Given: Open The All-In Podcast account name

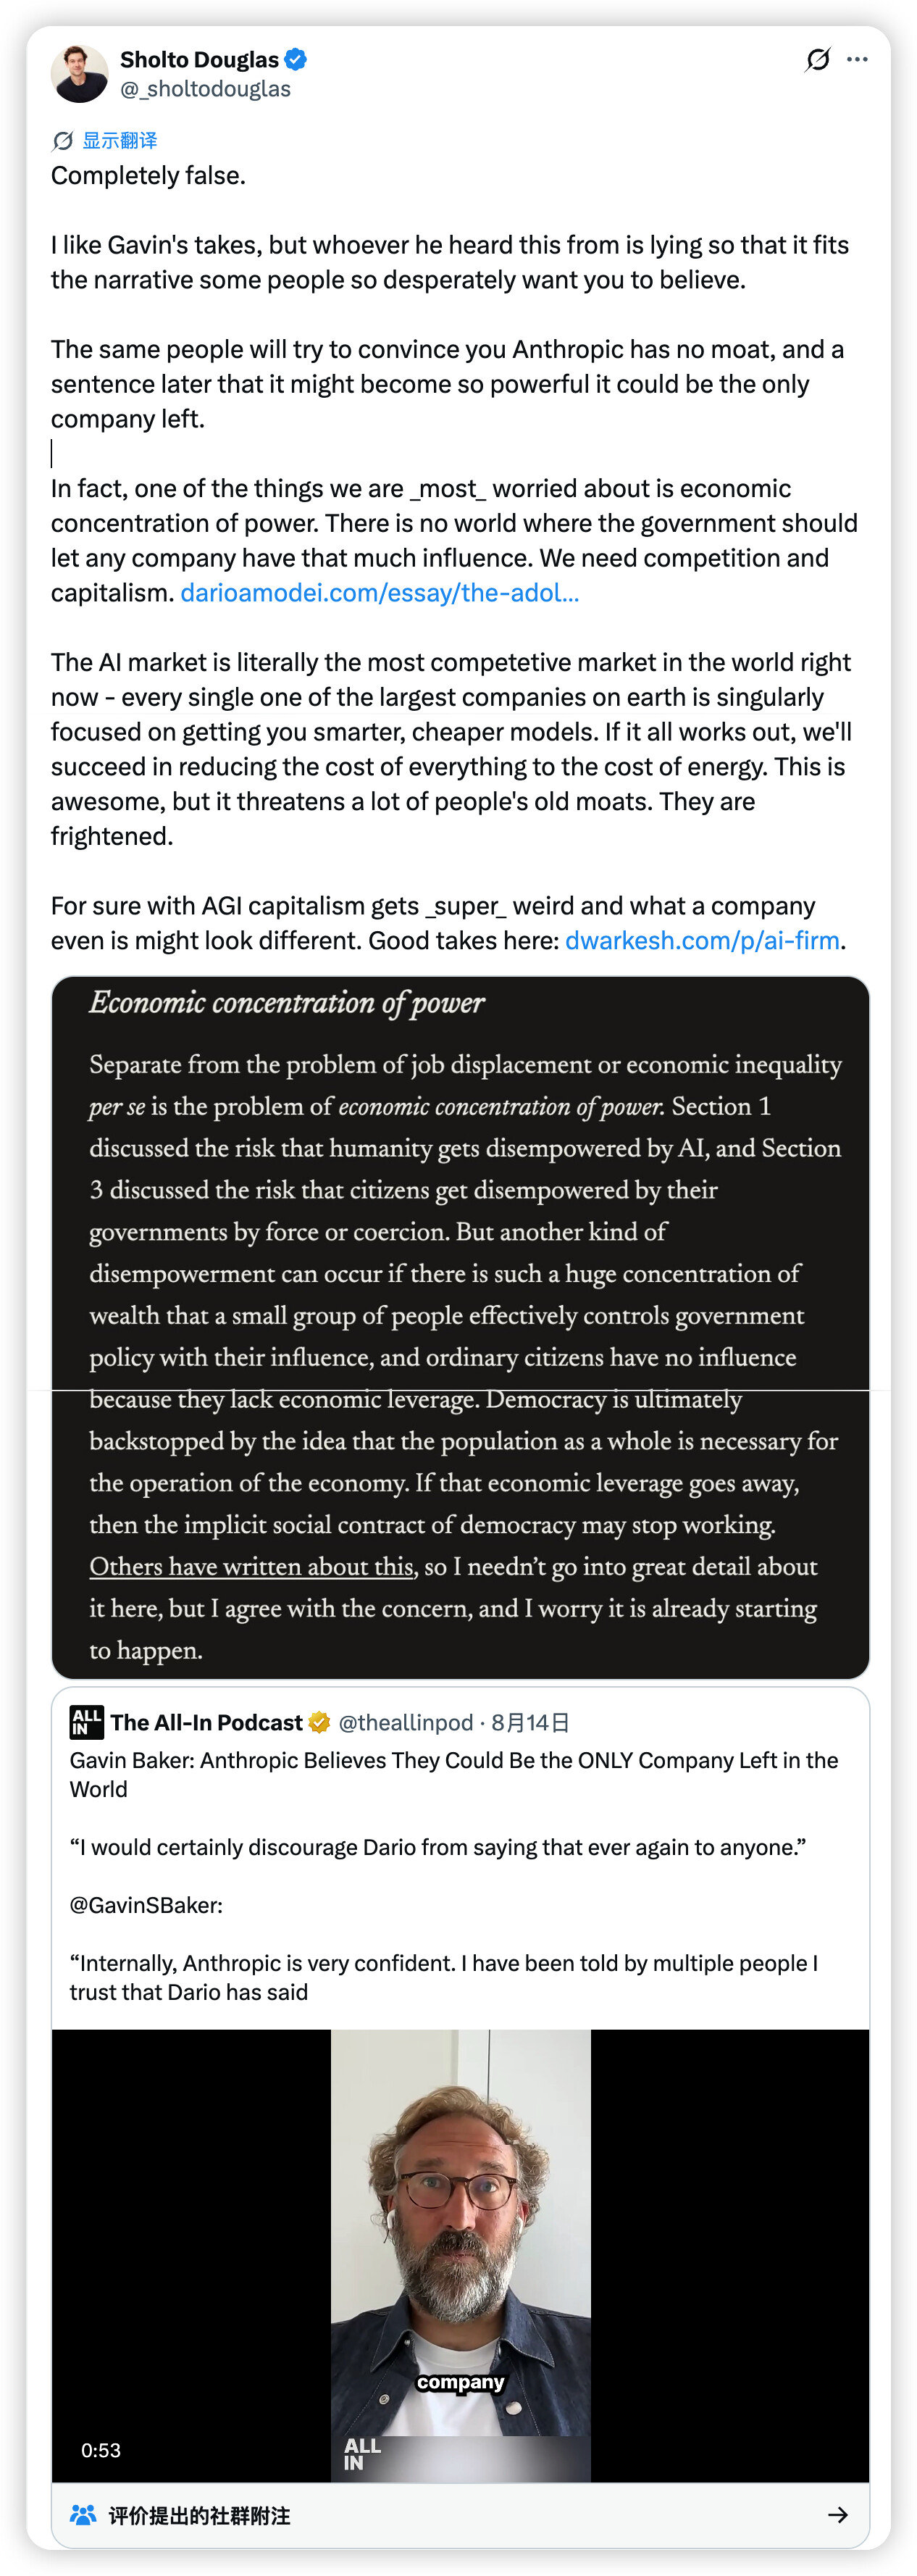Looking at the screenshot, I should coord(206,1722).
